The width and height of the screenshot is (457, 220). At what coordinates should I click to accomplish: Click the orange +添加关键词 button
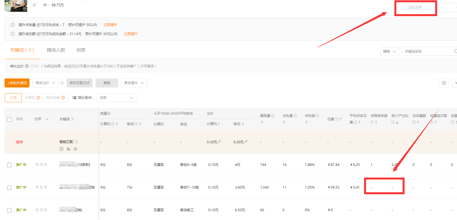(17, 83)
